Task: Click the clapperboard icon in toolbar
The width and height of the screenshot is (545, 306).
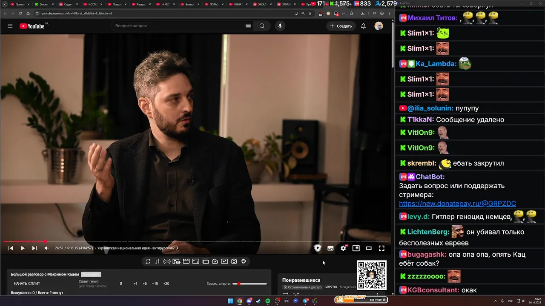Action: pos(186,261)
